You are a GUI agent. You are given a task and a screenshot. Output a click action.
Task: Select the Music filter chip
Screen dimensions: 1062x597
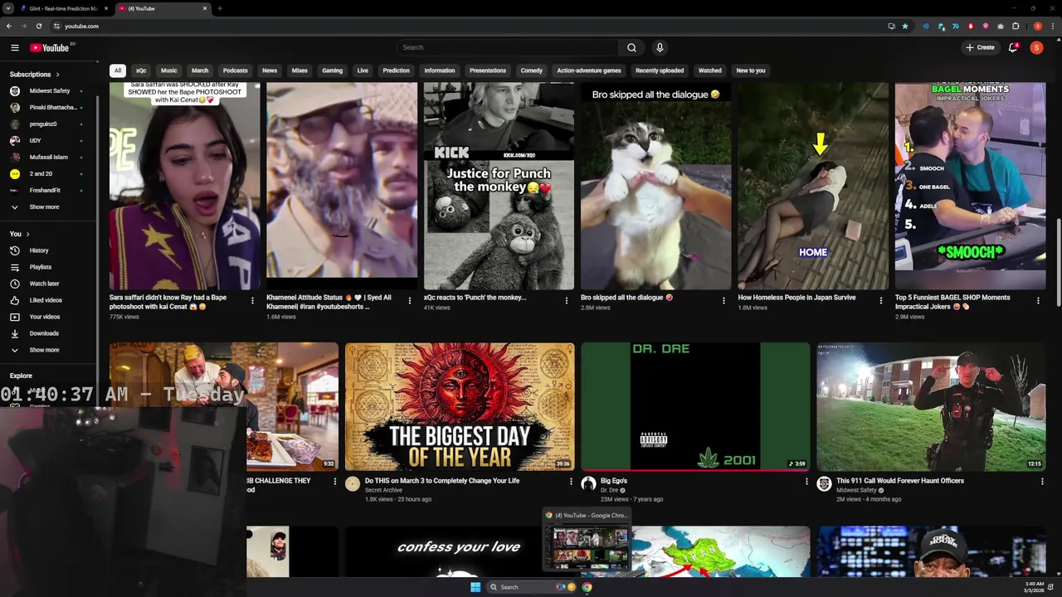(168, 70)
